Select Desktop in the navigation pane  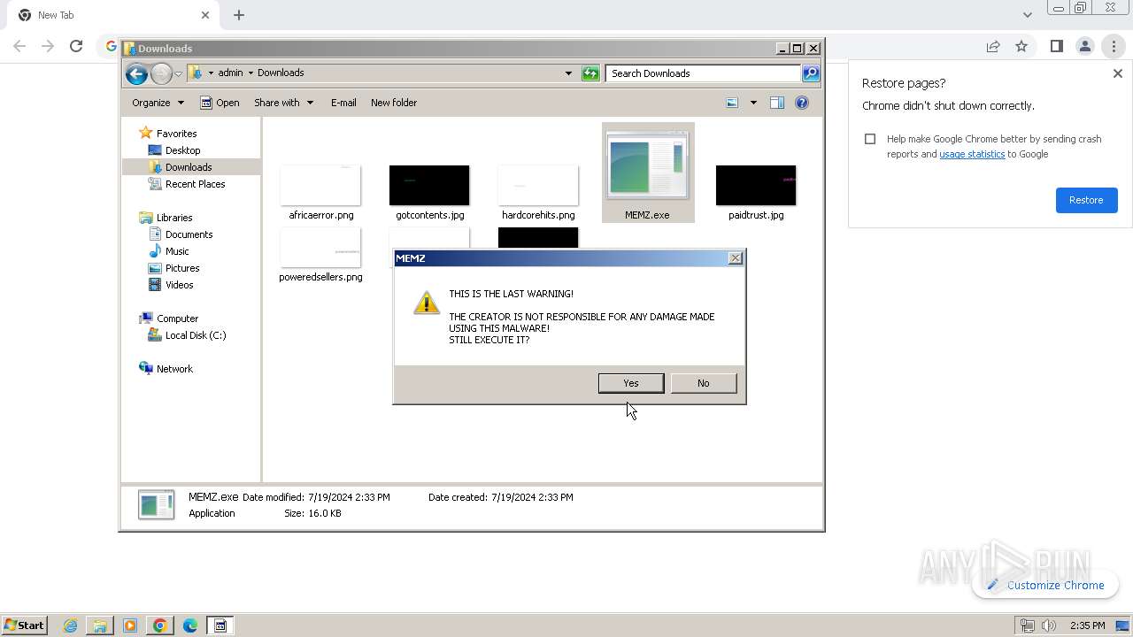pyautogui.click(x=182, y=150)
